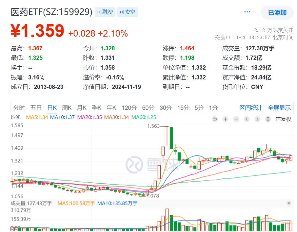This screenshot has height=232, width=297.
Task: Close the volume sub-chart panel
Action: pos(288,203)
